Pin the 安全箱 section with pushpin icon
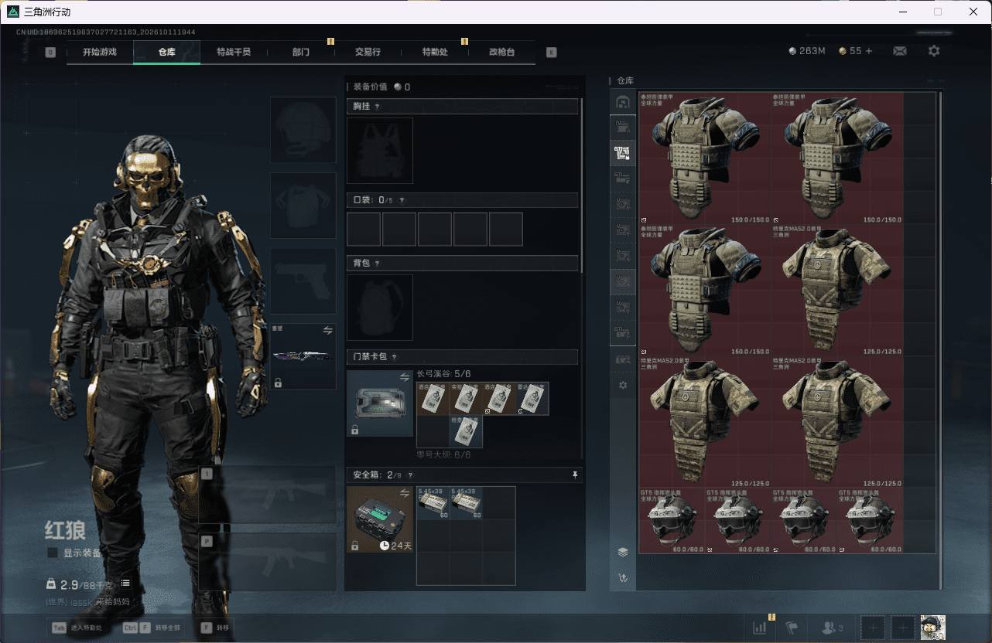This screenshot has height=643, width=992. [x=575, y=475]
